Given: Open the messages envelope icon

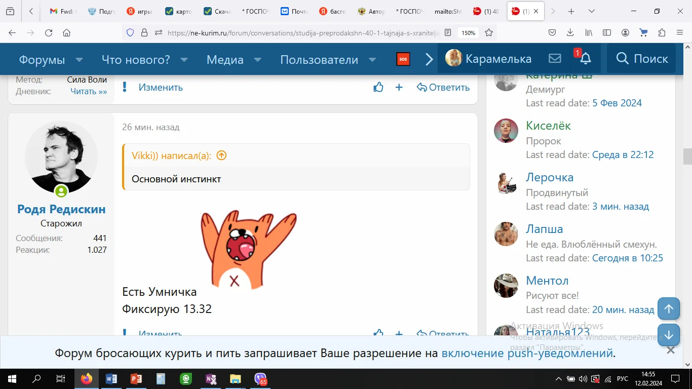Looking at the screenshot, I should click(555, 59).
